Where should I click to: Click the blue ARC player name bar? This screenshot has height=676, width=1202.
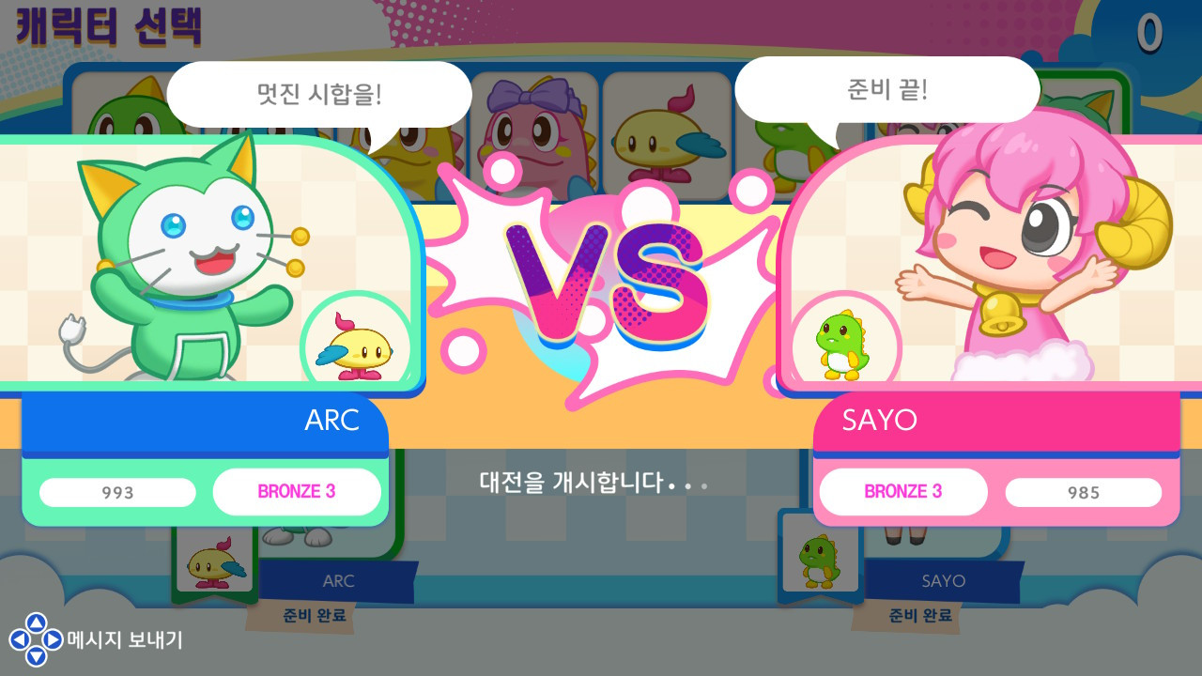click(205, 422)
